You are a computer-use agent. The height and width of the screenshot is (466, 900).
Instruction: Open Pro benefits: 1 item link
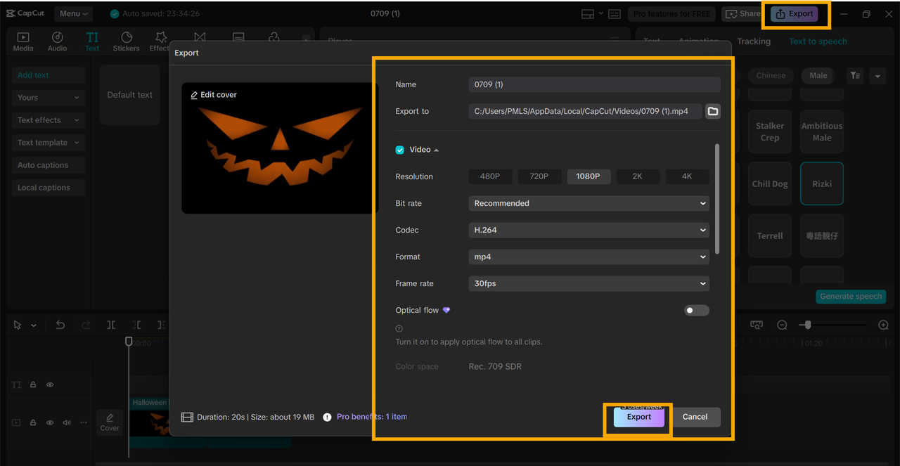[372, 417]
